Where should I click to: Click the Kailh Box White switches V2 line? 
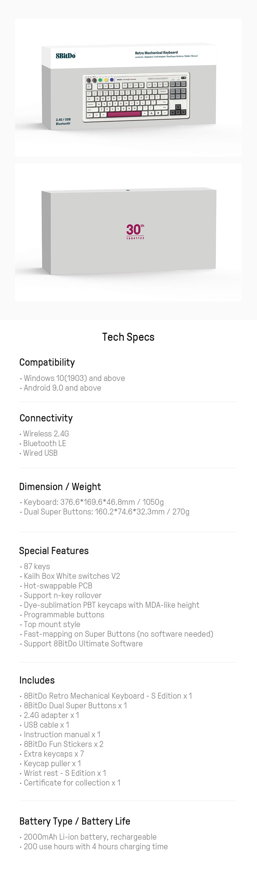(71, 576)
